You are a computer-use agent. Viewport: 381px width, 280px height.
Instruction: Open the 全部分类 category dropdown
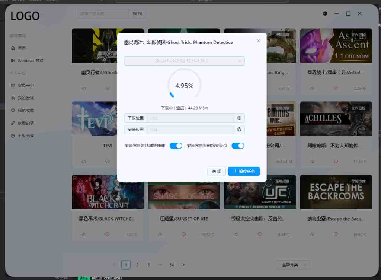coord(292,264)
